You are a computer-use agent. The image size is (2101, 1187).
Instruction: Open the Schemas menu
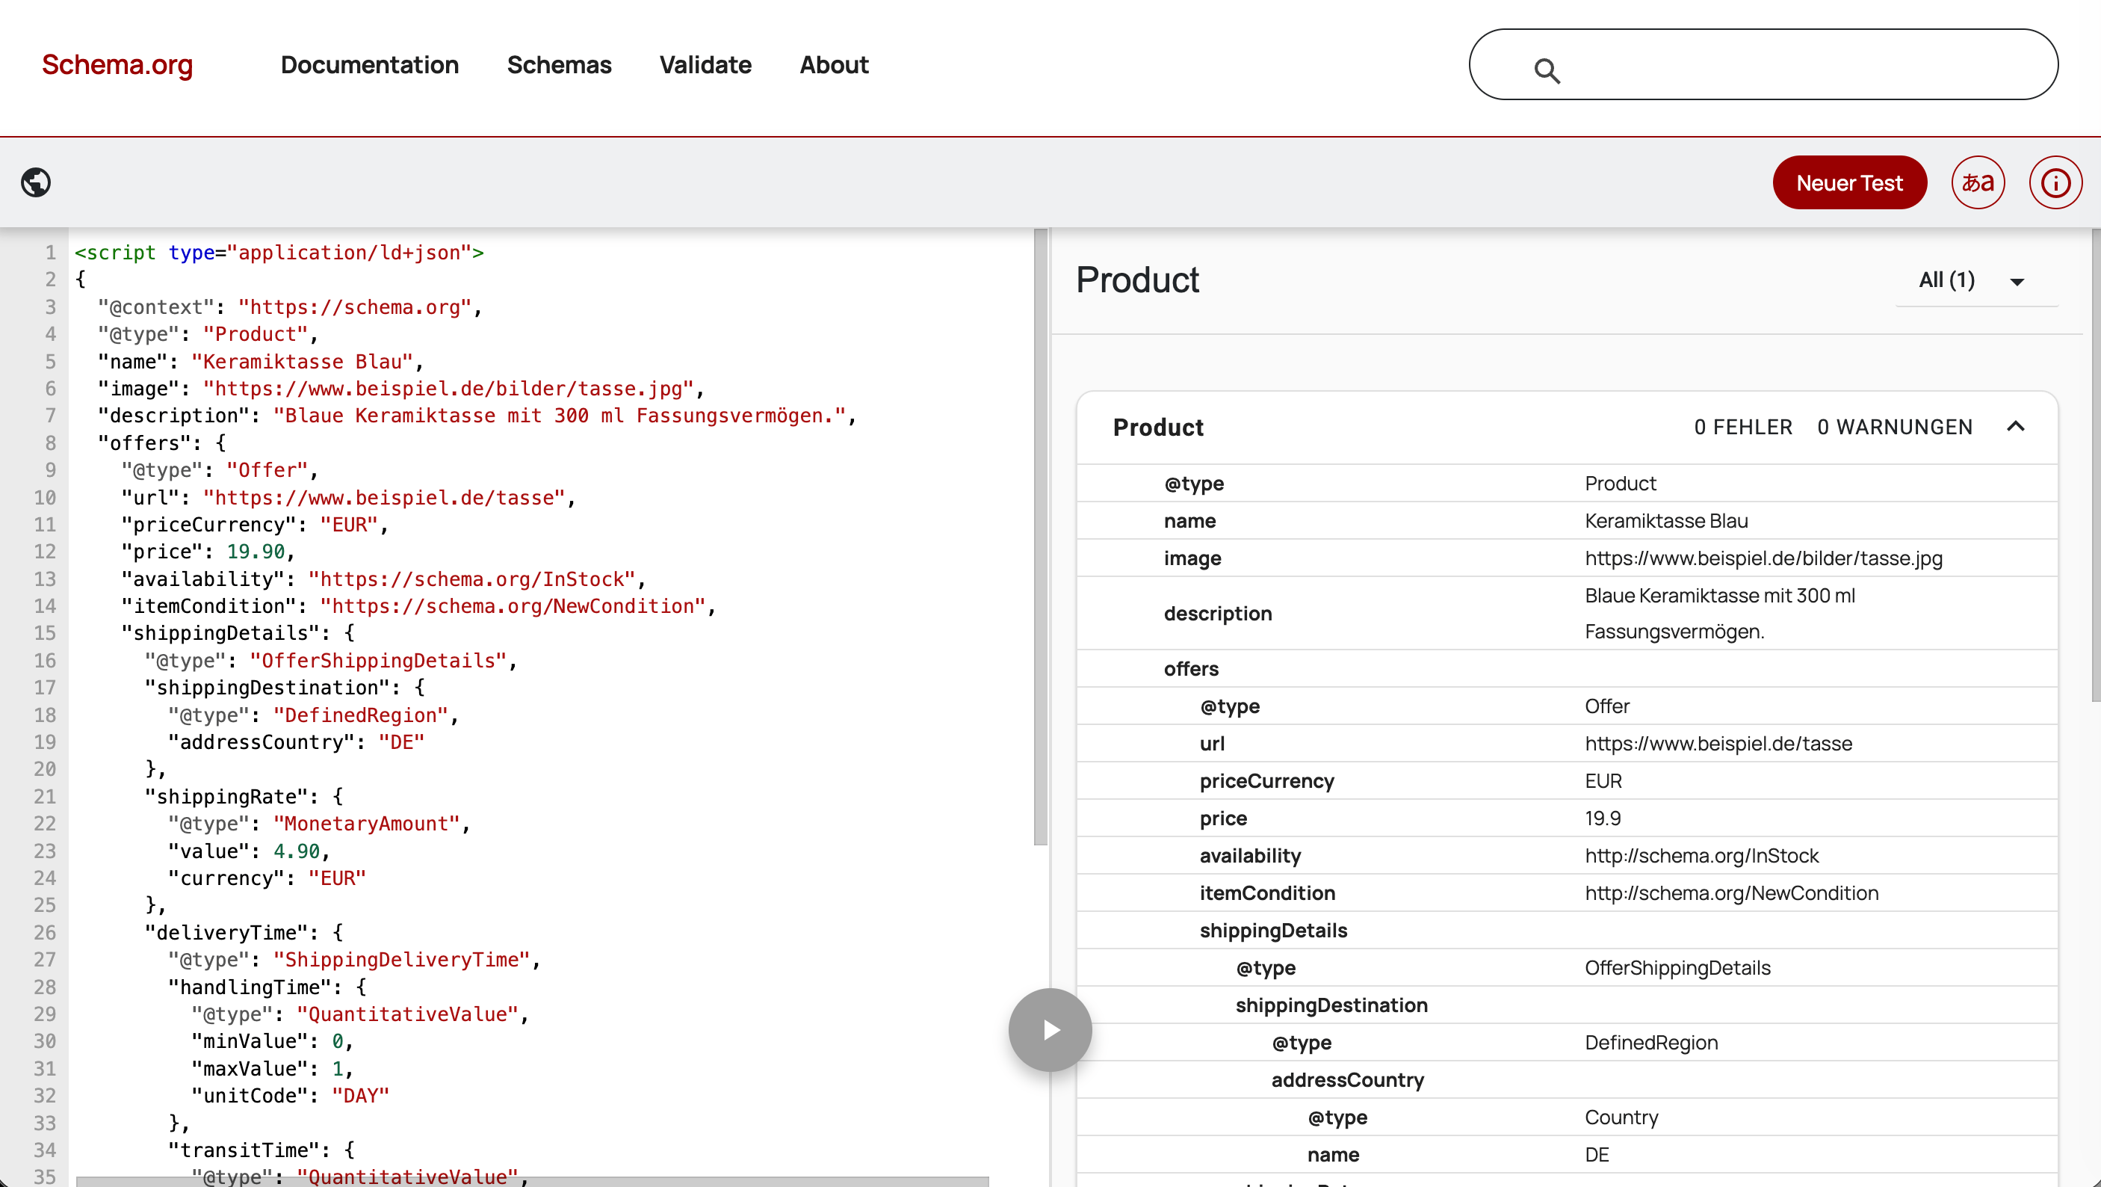[559, 64]
